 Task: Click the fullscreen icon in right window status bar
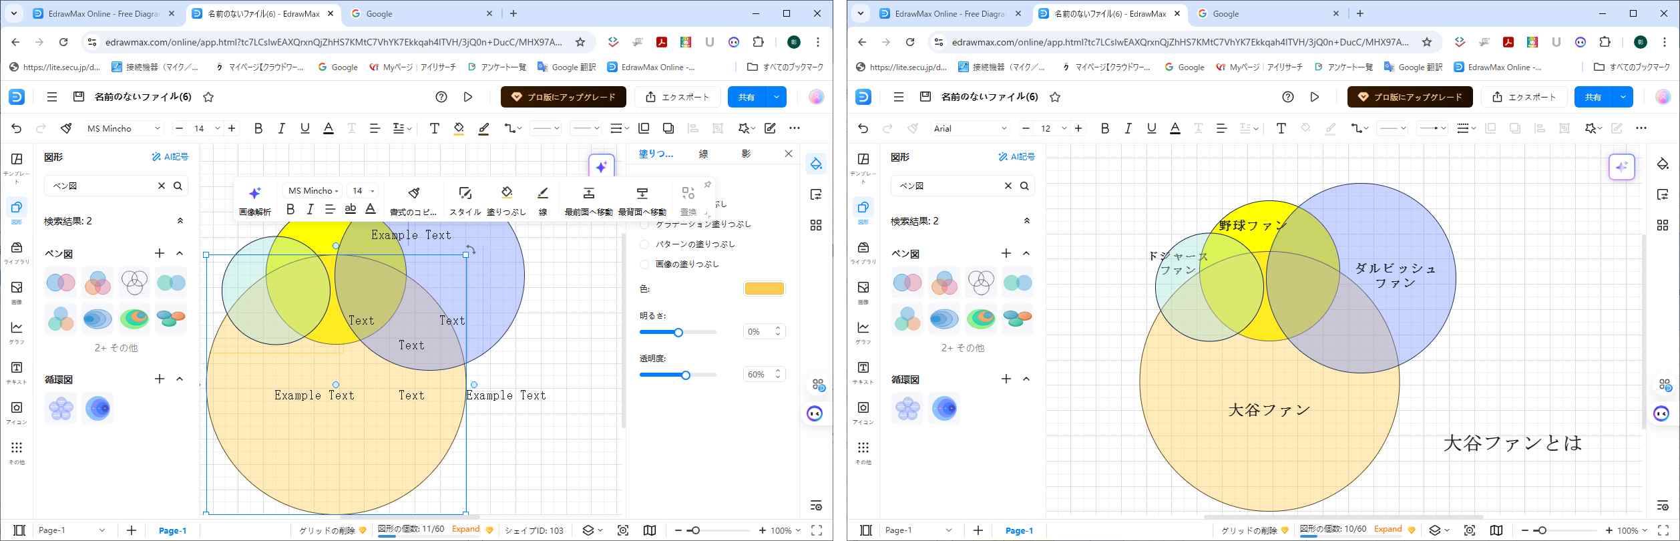(1663, 530)
